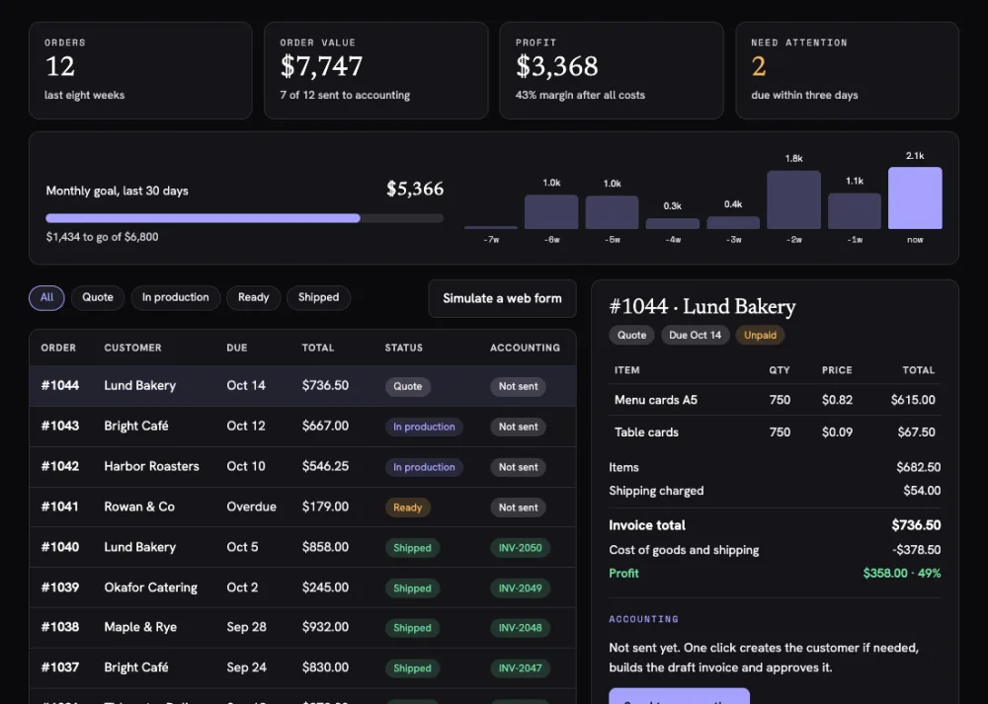Click the Table cards line item
The height and width of the screenshot is (704, 988).
point(775,431)
